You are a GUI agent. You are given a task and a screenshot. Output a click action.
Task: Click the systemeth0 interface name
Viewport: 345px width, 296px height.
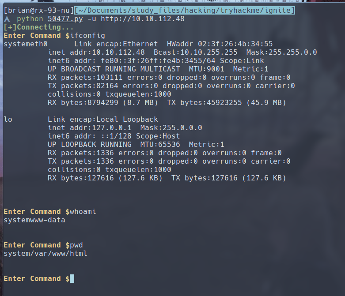(26, 44)
